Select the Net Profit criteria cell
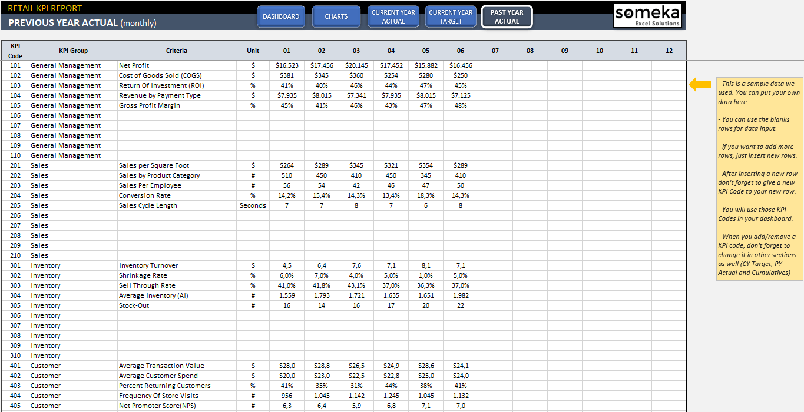 (x=177, y=65)
